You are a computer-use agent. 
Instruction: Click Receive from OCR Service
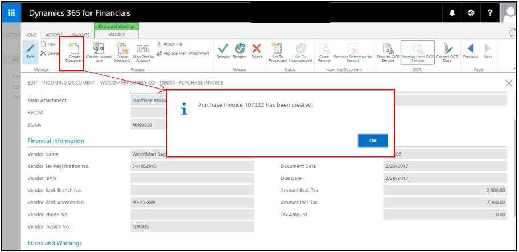[417, 52]
